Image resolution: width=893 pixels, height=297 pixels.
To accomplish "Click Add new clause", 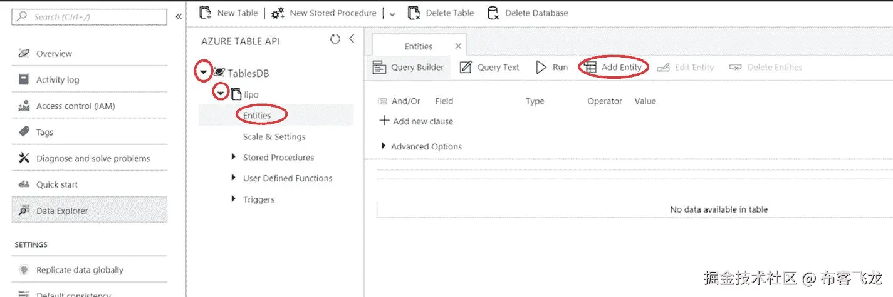I will tap(417, 121).
